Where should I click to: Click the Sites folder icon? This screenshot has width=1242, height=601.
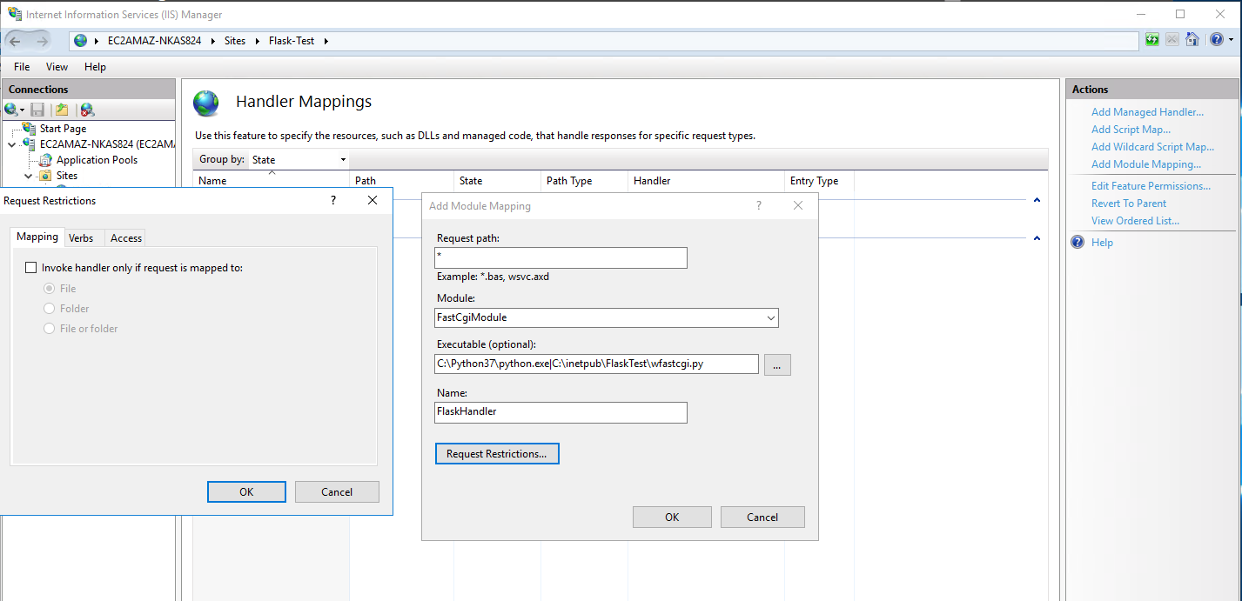(46, 176)
